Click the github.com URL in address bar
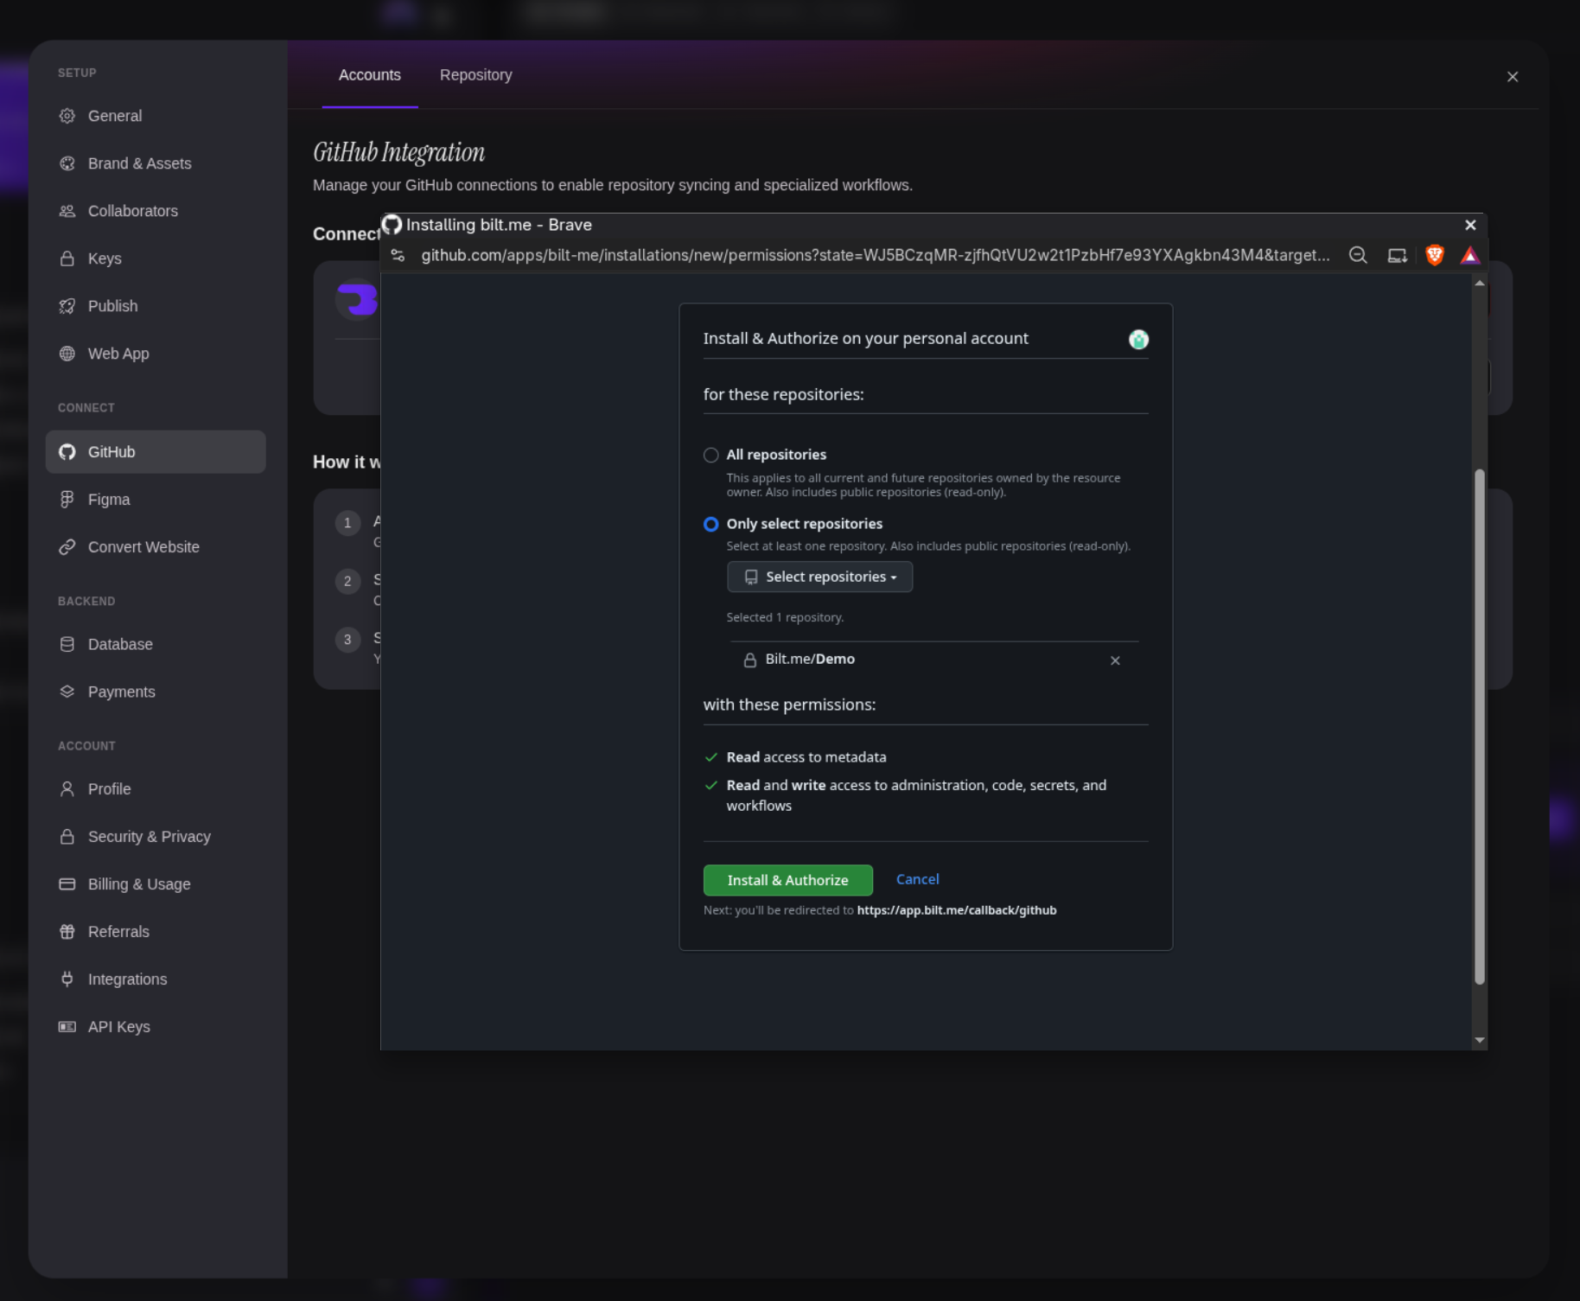Screen dimensions: 1580x1301 click(875, 255)
